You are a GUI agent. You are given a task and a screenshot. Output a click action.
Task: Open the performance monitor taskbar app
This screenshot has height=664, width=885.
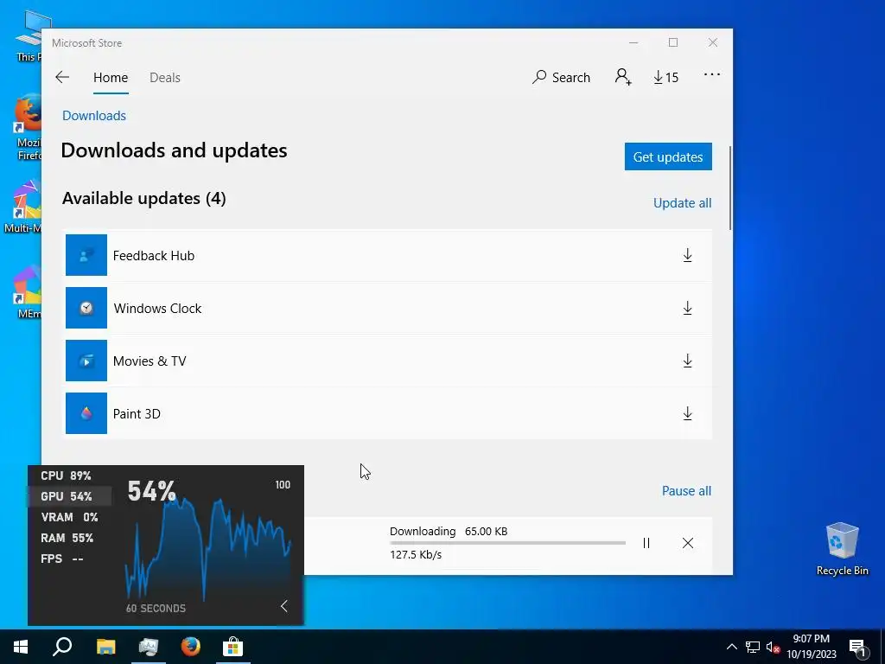[149, 647]
